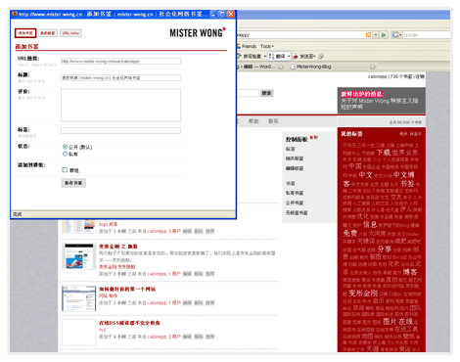Close the 编辑 — Word... tab
The image size is (460, 362).
pos(281,67)
